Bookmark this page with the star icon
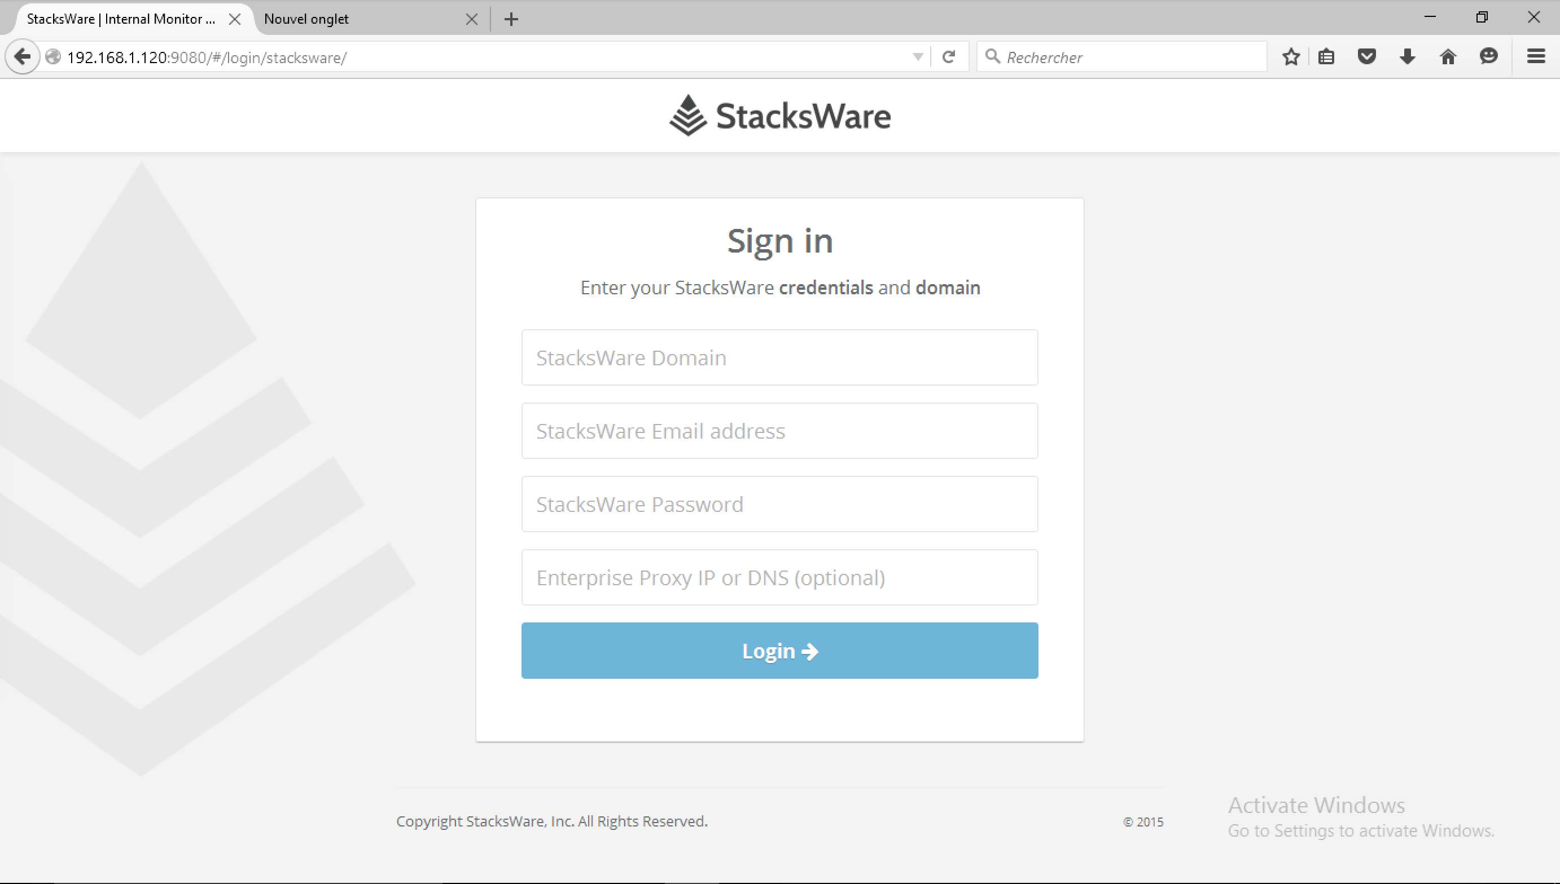1560x884 pixels. click(1291, 57)
